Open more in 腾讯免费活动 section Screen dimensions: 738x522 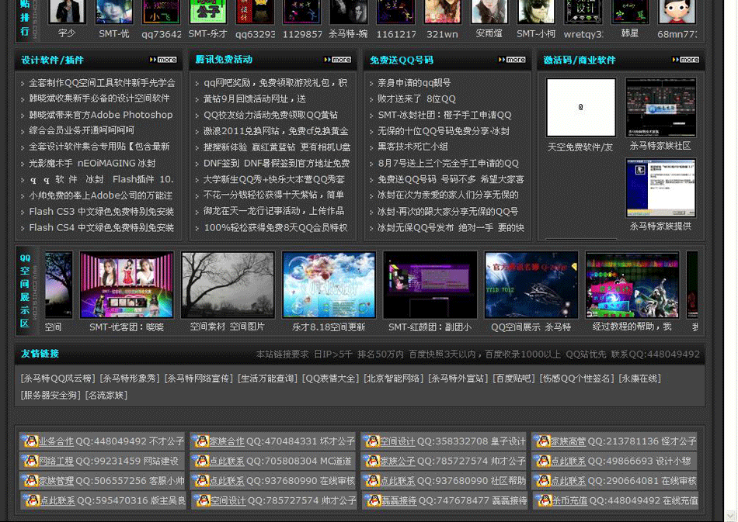(x=338, y=60)
